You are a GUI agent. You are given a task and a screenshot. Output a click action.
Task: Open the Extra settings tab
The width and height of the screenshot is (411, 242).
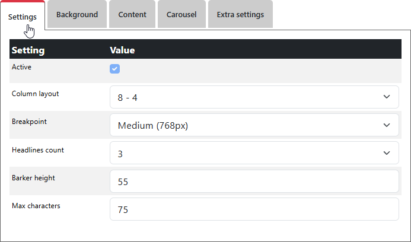tap(240, 15)
